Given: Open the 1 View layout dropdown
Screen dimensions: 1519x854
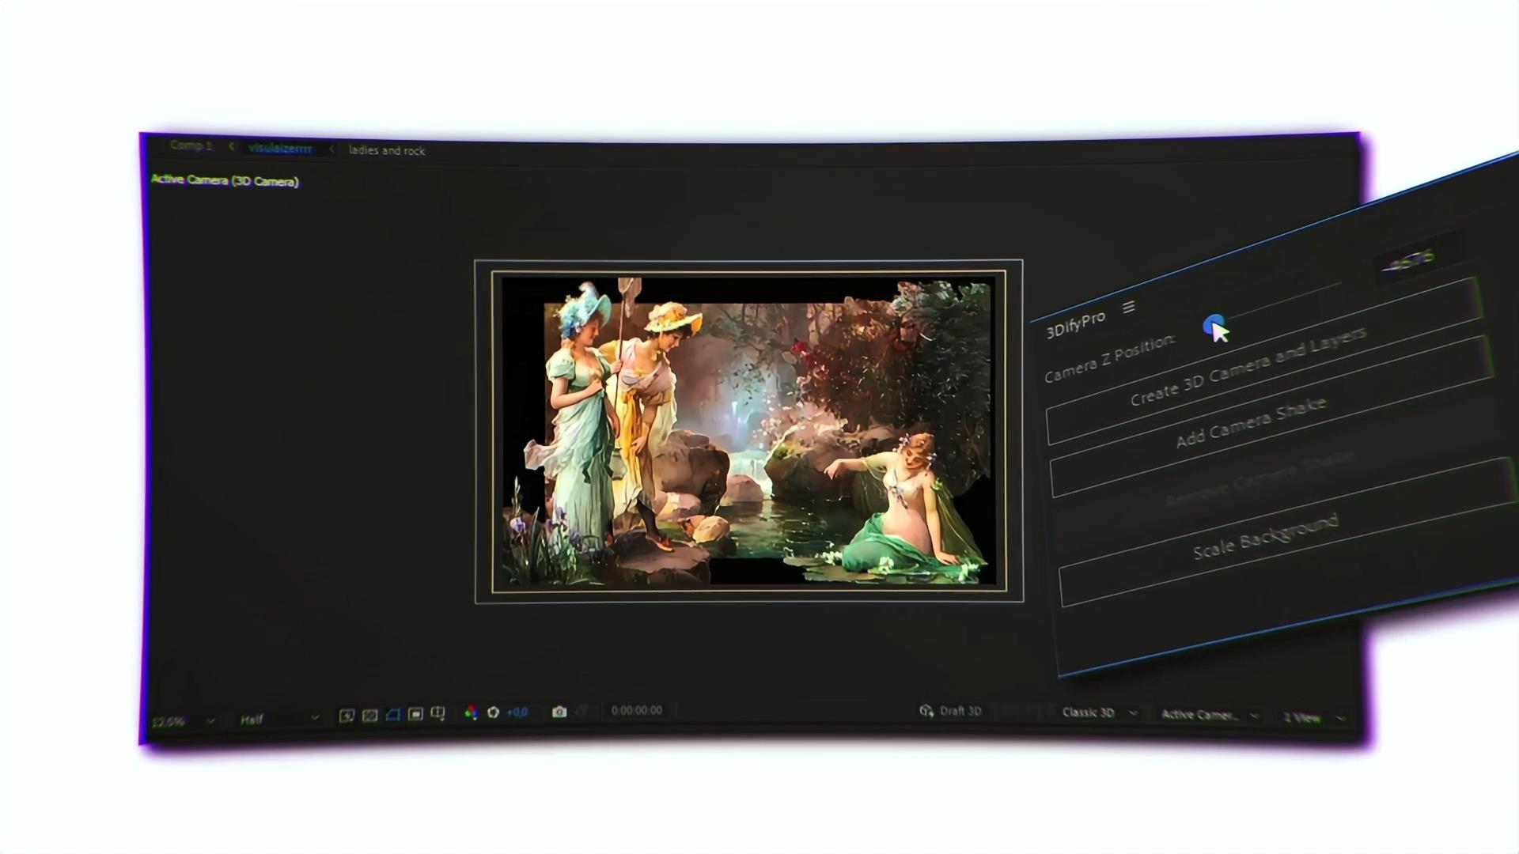Looking at the screenshot, I should [x=1313, y=718].
